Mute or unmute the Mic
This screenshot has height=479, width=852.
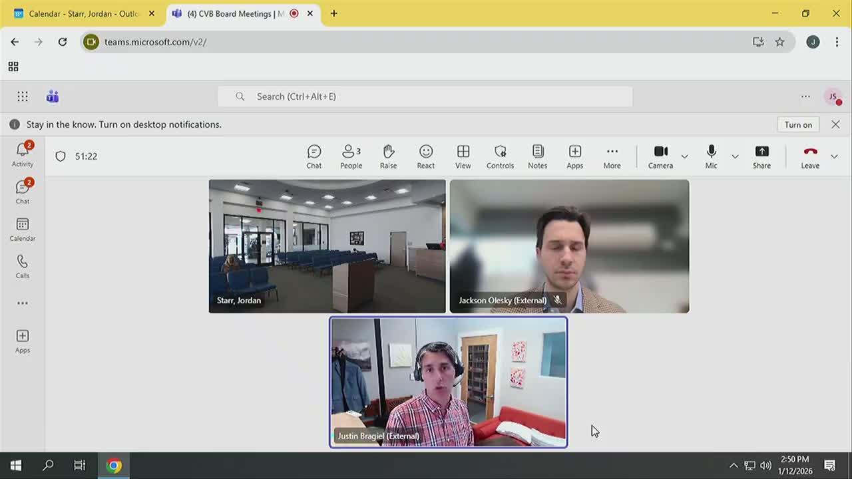pos(711,157)
